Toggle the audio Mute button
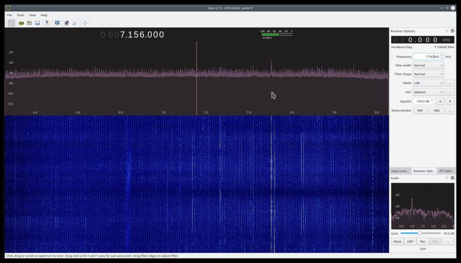This screenshot has width=461, height=263. [x=397, y=241]
